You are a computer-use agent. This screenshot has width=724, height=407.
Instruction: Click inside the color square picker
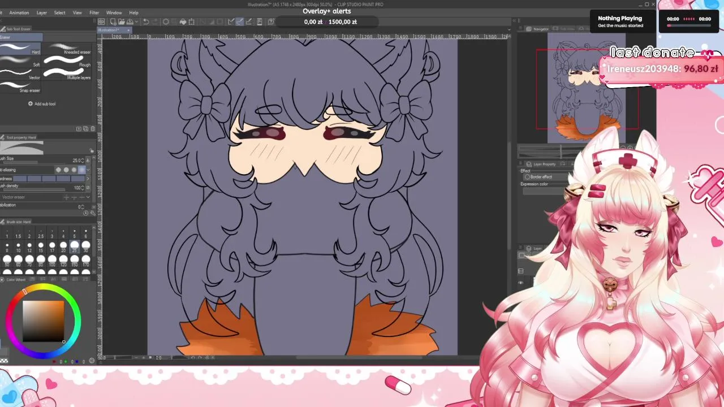point(43,321)
